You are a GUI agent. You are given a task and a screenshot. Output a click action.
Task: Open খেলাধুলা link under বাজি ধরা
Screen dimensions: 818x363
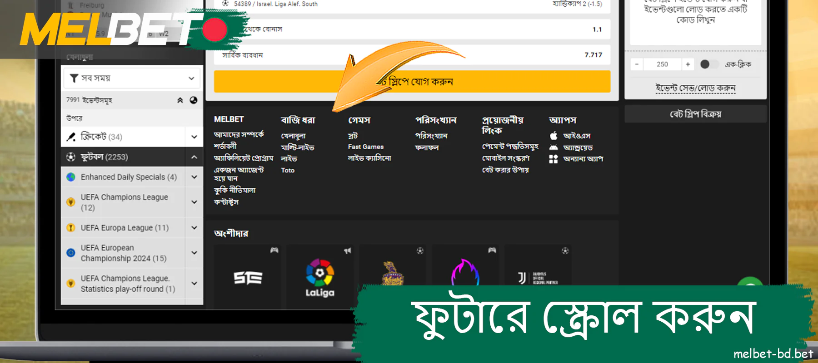point(293,136)
